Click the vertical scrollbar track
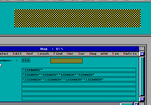 [x=142, y=76]
